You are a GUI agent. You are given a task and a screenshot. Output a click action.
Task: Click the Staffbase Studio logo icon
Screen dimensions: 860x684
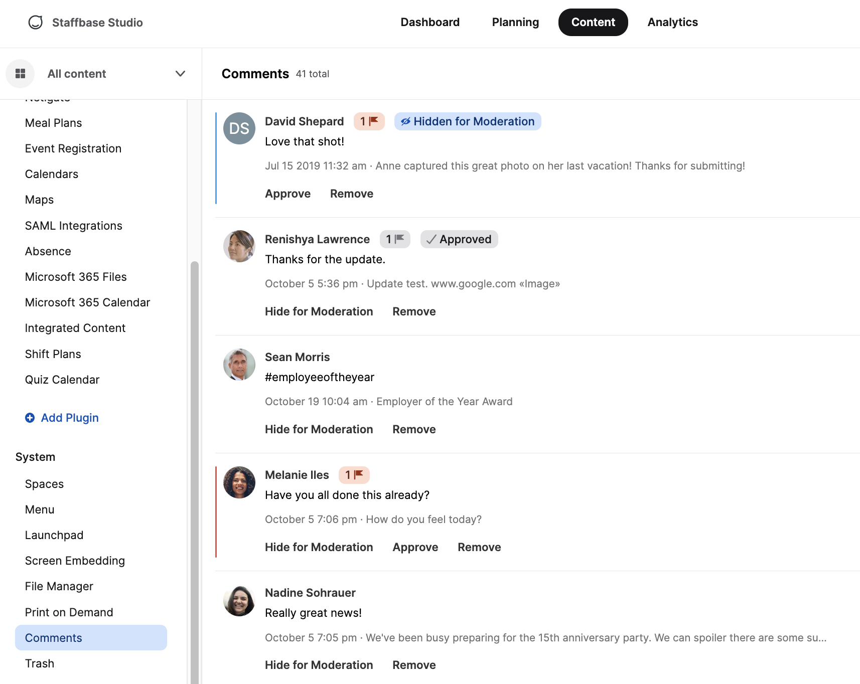coord(36,23)
